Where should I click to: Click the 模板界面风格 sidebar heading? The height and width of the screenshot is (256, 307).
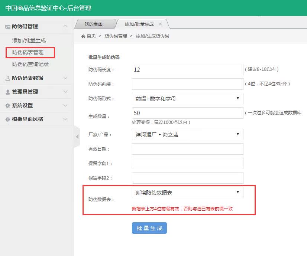[x=28, y=119]
